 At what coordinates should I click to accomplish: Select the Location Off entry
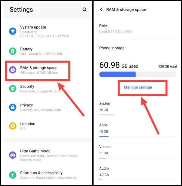coord(48,126)
